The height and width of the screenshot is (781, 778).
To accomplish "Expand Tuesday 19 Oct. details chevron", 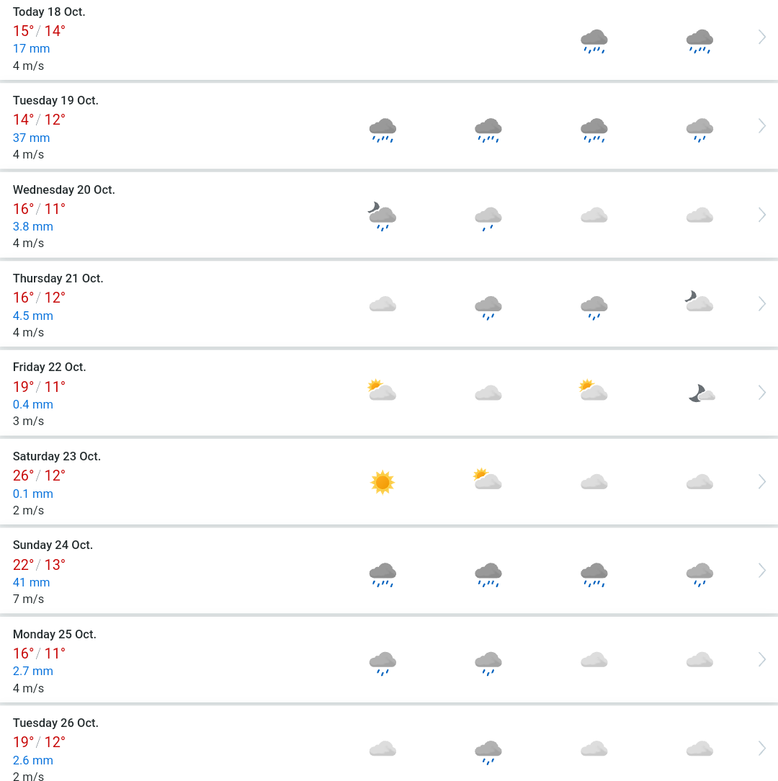I will coord(761,125).
